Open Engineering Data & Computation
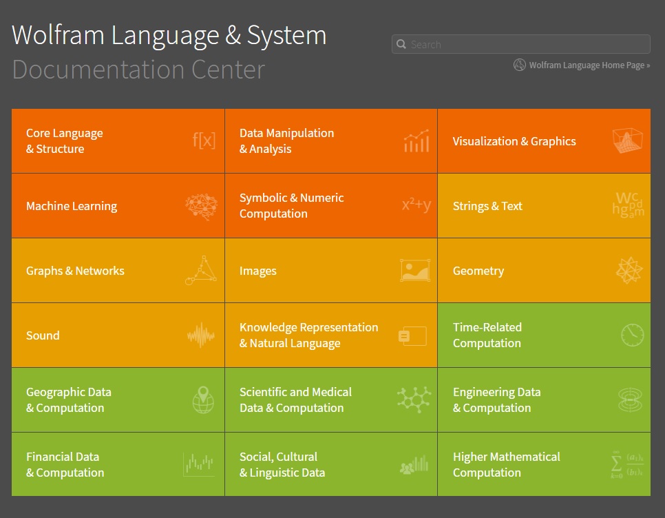 pos(496,400)
